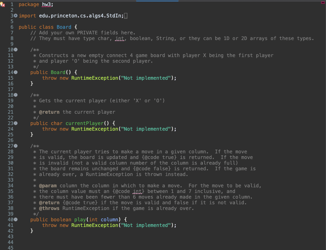The width and height of the screenshot is (326, 250).
Task: Collapse the Javadoc block starting at line 10
Action: coord(15,50)
